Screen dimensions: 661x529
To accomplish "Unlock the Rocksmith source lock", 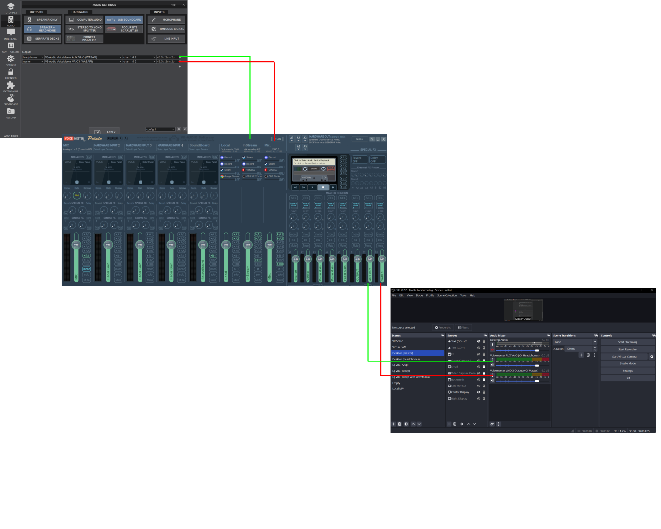I will (484, 380).
